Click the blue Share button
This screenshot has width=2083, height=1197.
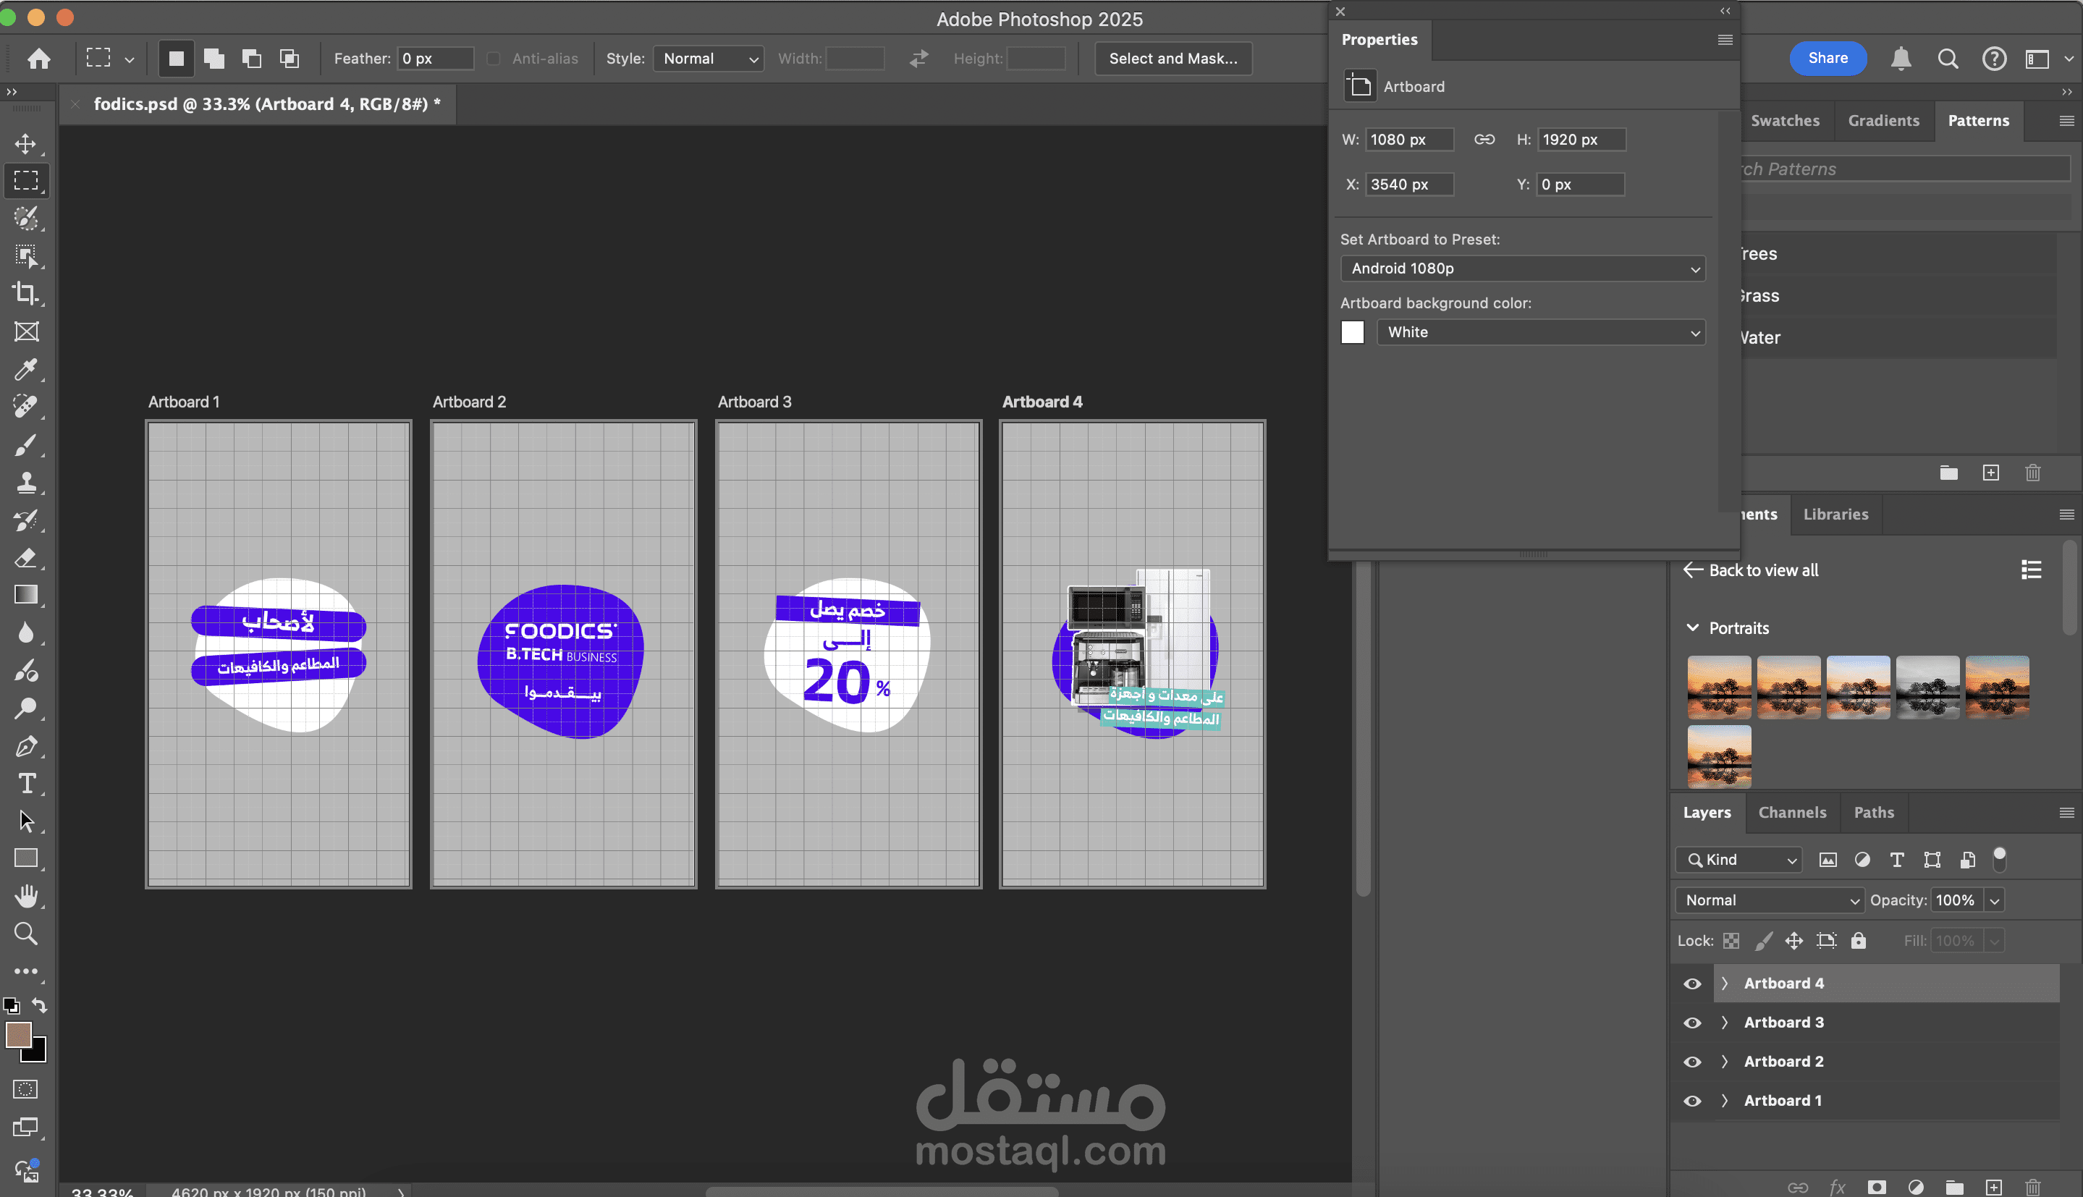coord(1828,59)
